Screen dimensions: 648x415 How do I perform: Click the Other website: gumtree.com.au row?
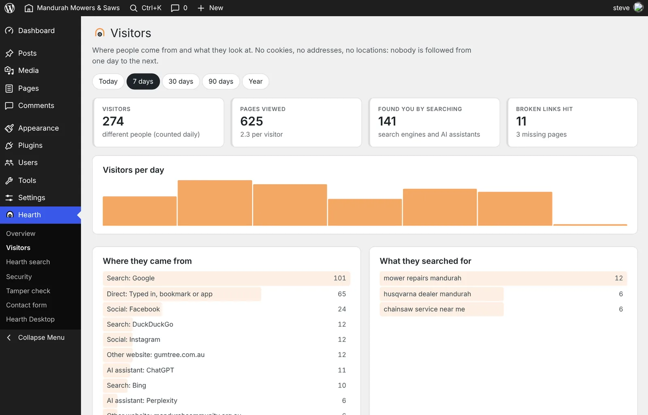click(226, 355)
